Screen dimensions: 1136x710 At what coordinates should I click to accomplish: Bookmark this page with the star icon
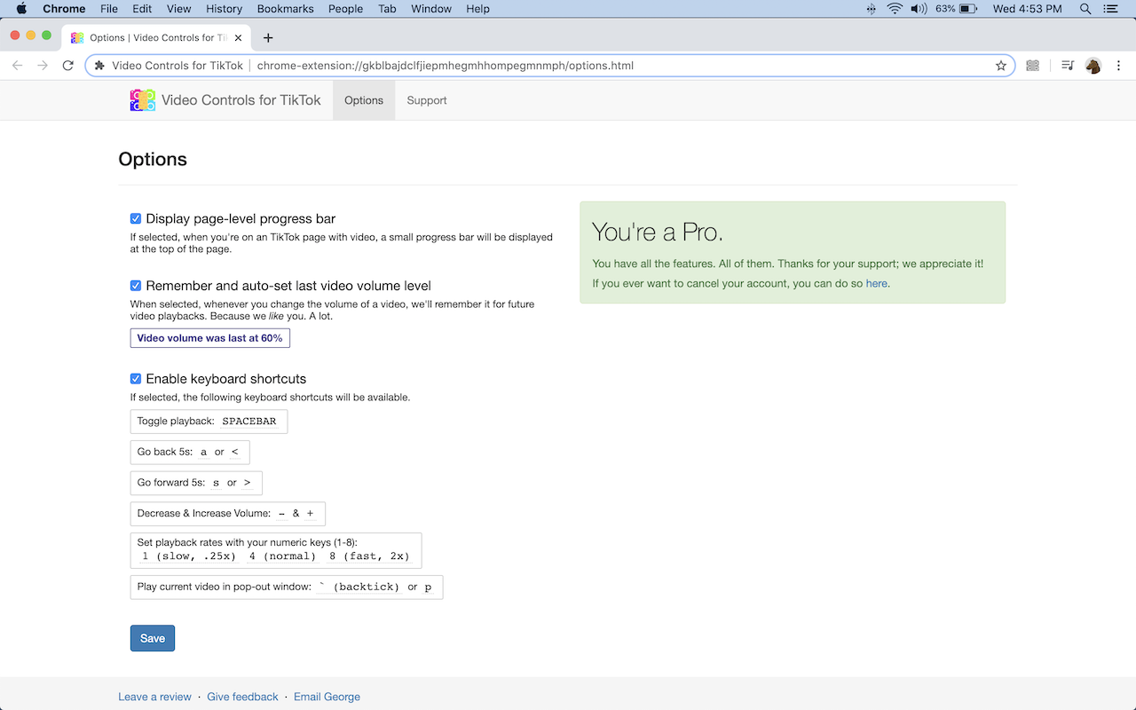[1001, 66]
